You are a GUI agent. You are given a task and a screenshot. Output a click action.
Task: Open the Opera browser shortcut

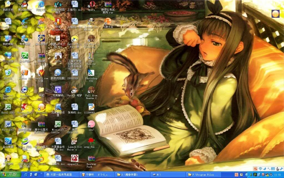click(x=91, y=4)
